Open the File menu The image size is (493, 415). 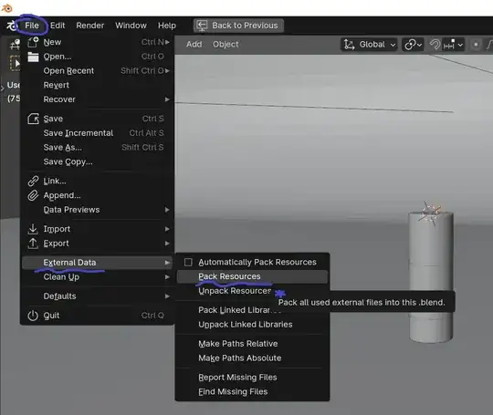[x=32, y=26]
